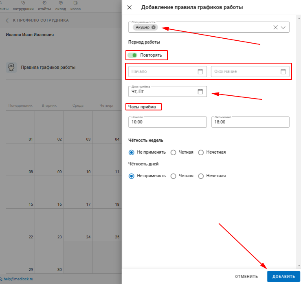Edit the Дни приёма value Чт, Пт
The width and height of the screenshot is (301, 284).
coord(167,91)
